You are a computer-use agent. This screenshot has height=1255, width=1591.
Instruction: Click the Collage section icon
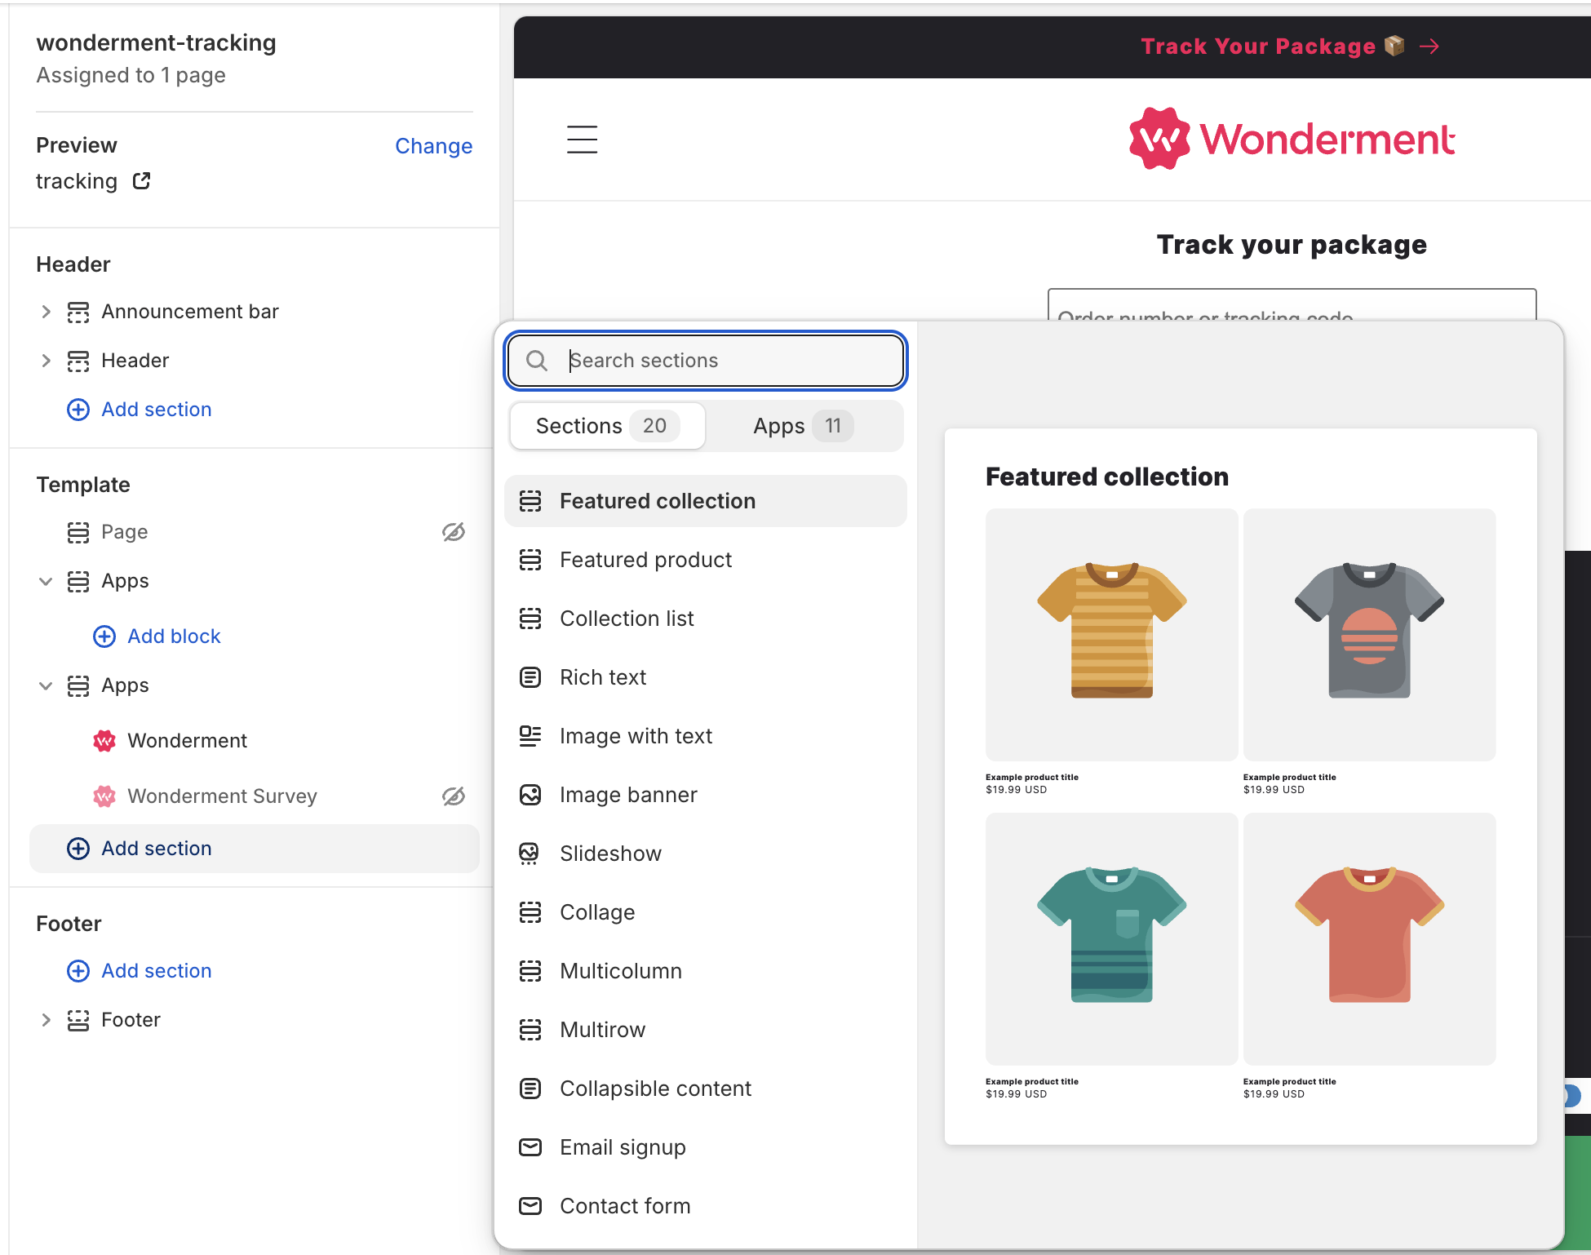[x=530, y=912]
